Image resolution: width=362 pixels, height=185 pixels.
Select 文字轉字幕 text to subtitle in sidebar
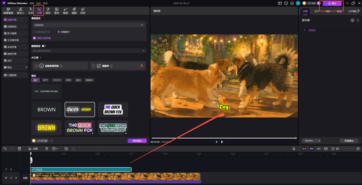pyautogui.click(x=16, y=40)
